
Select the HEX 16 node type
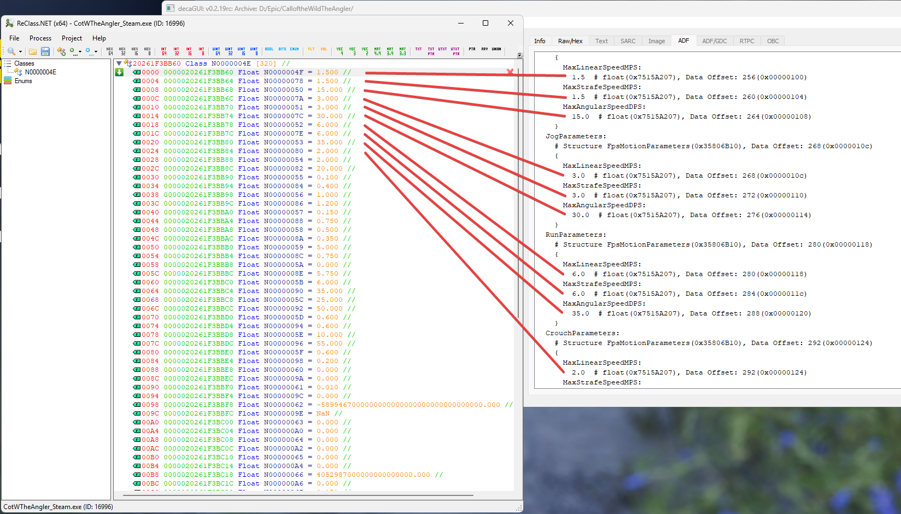point(135,51)
